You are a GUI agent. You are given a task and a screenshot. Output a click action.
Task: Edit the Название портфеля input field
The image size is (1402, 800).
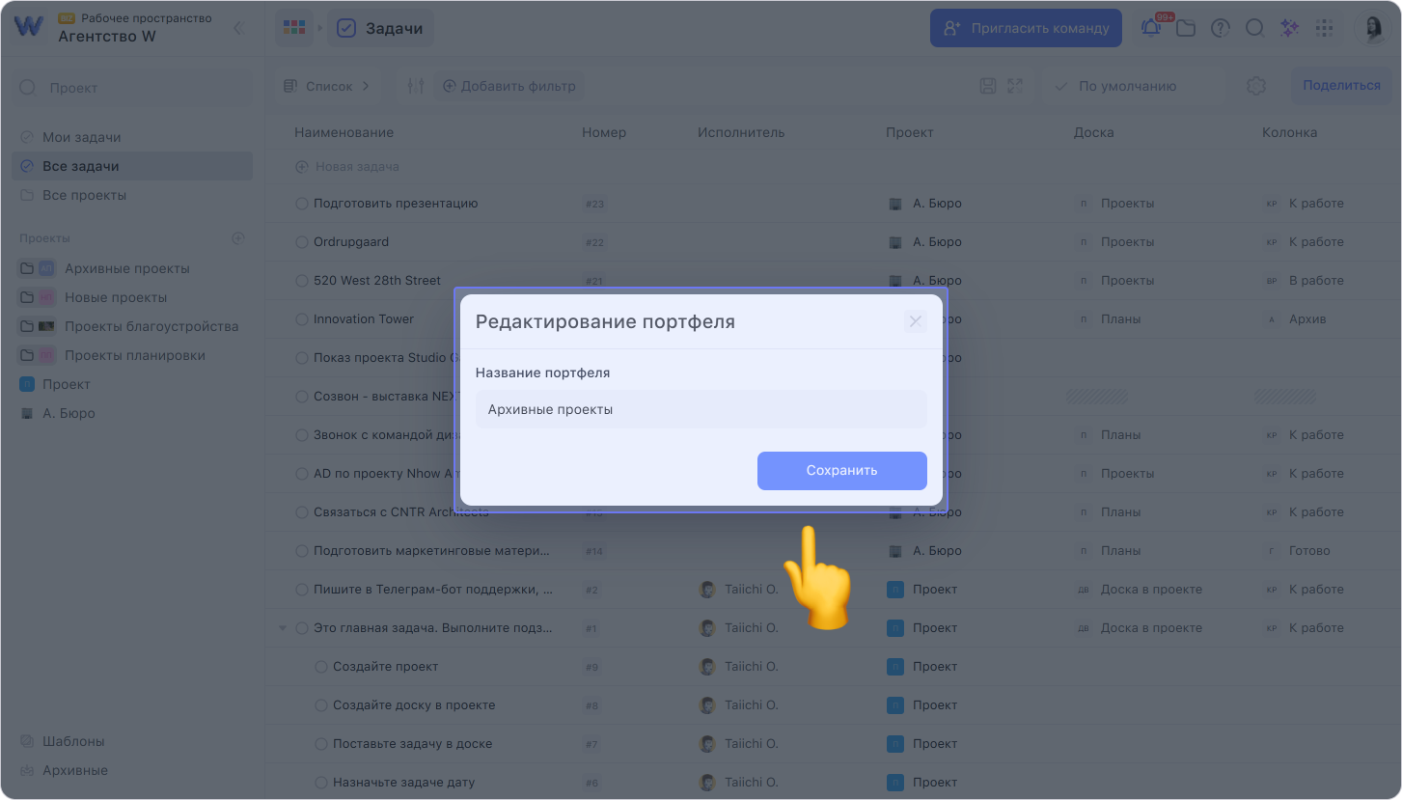[701, 409]
